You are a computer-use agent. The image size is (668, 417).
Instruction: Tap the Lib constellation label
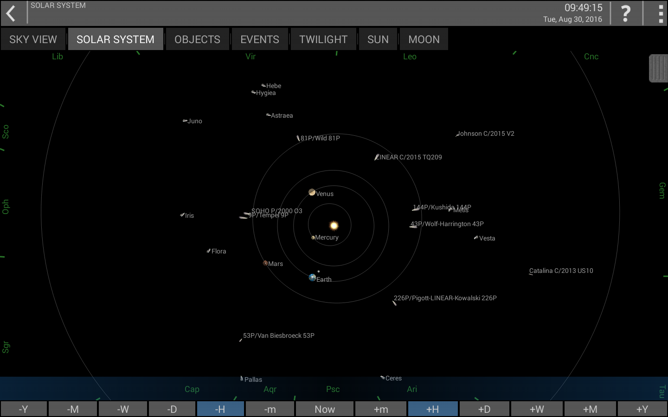58,57
